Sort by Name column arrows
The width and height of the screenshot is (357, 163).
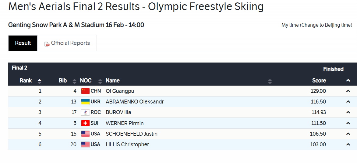point(270,81)
